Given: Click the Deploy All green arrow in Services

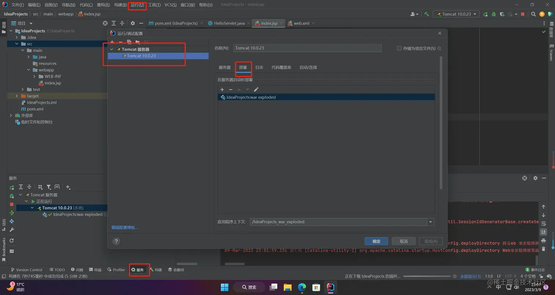Looking at the screenshot, I should [x=12, y=213].
